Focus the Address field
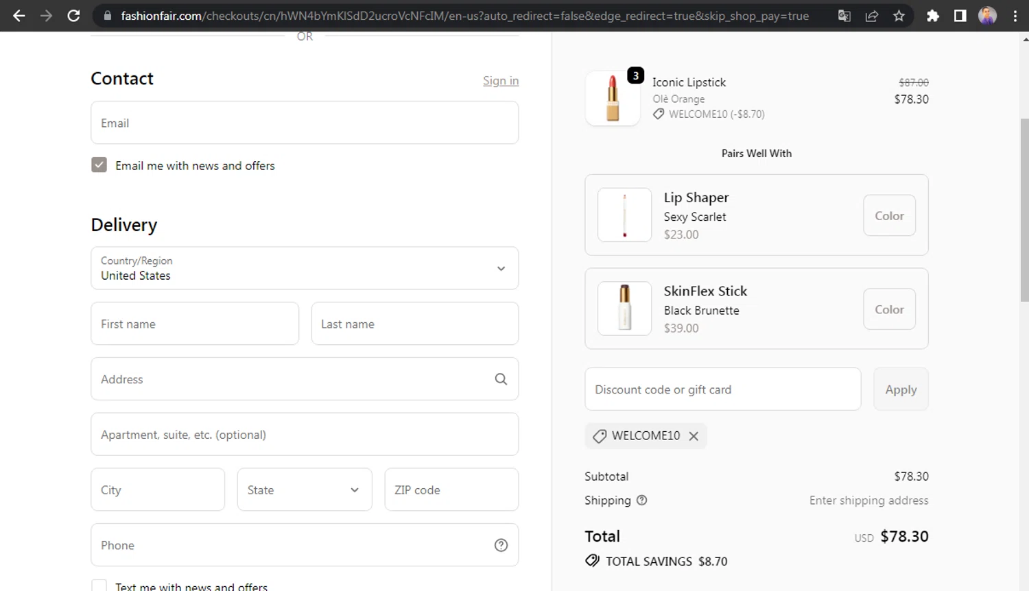This screenshot has width=1029, height=591. click(x=305, y=379)
